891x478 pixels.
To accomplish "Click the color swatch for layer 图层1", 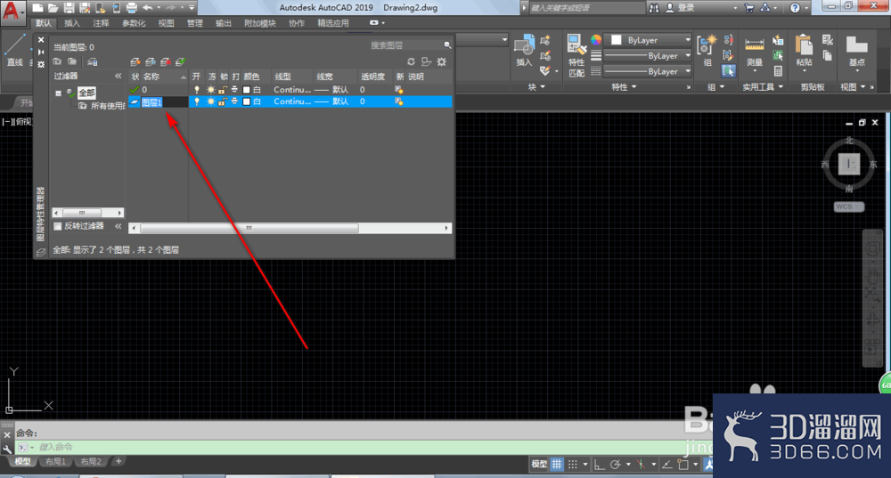I will [247, 101].
